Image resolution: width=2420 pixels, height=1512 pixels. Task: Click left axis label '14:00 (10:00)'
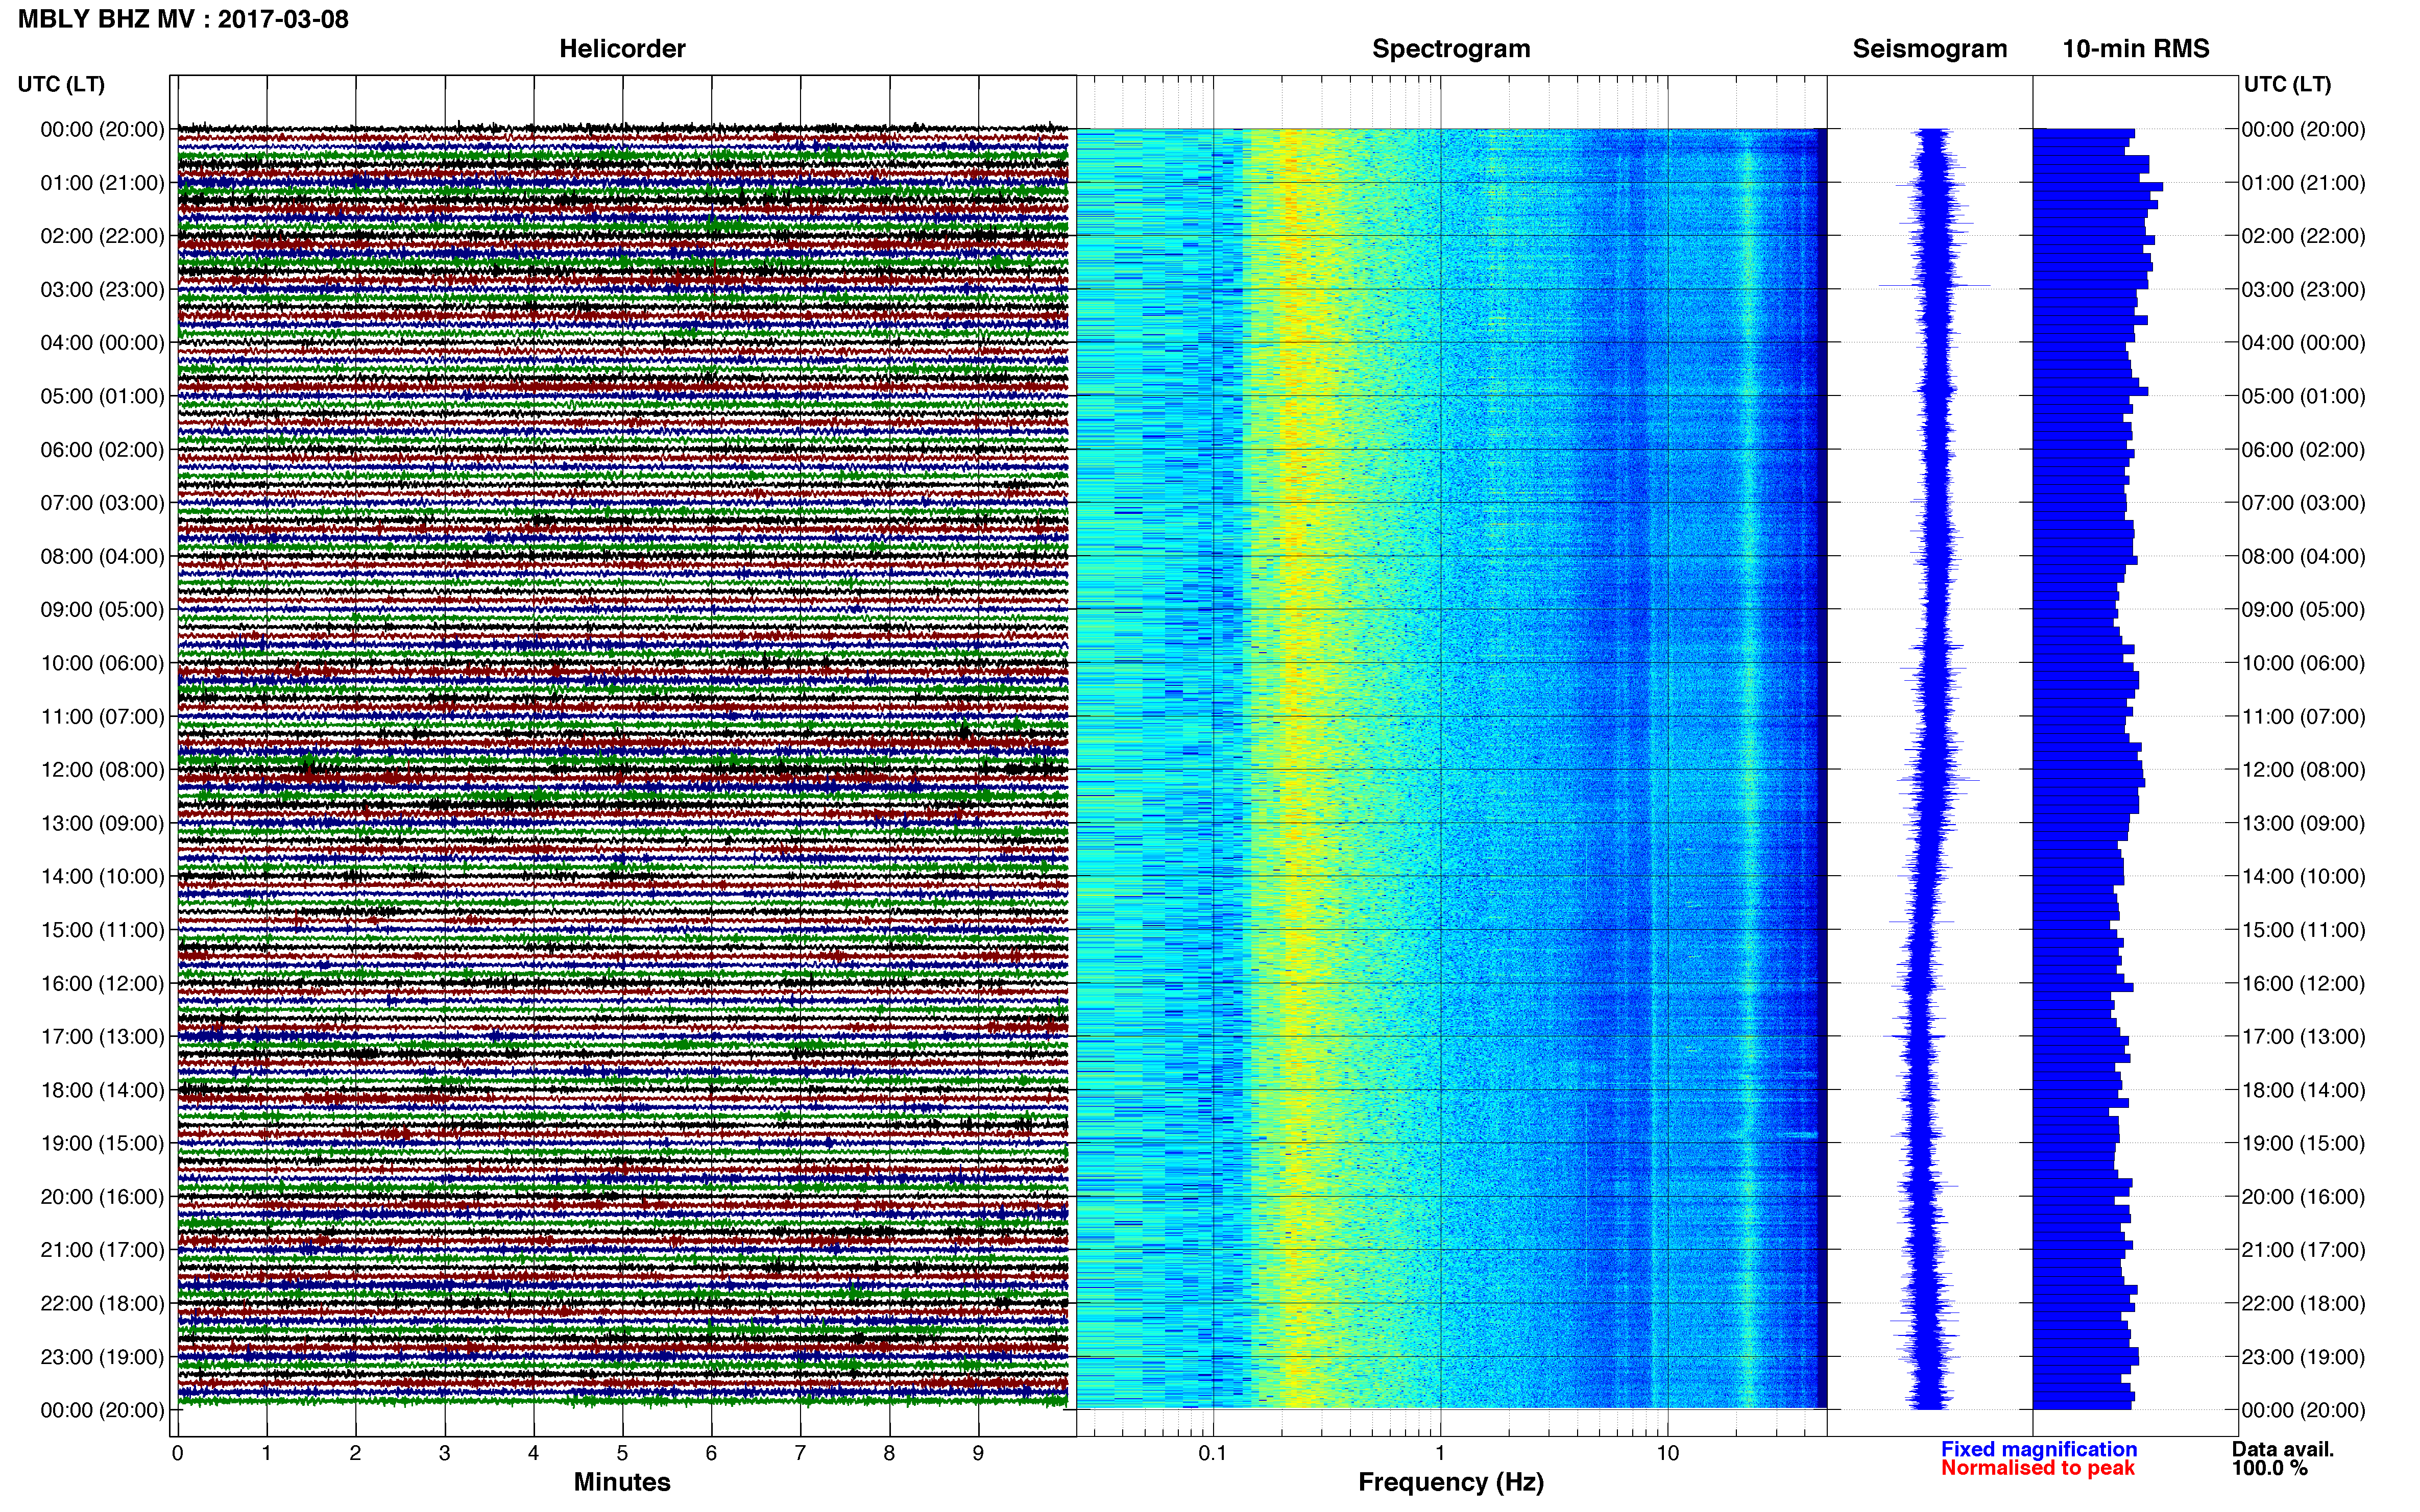[x=102, y=877]
